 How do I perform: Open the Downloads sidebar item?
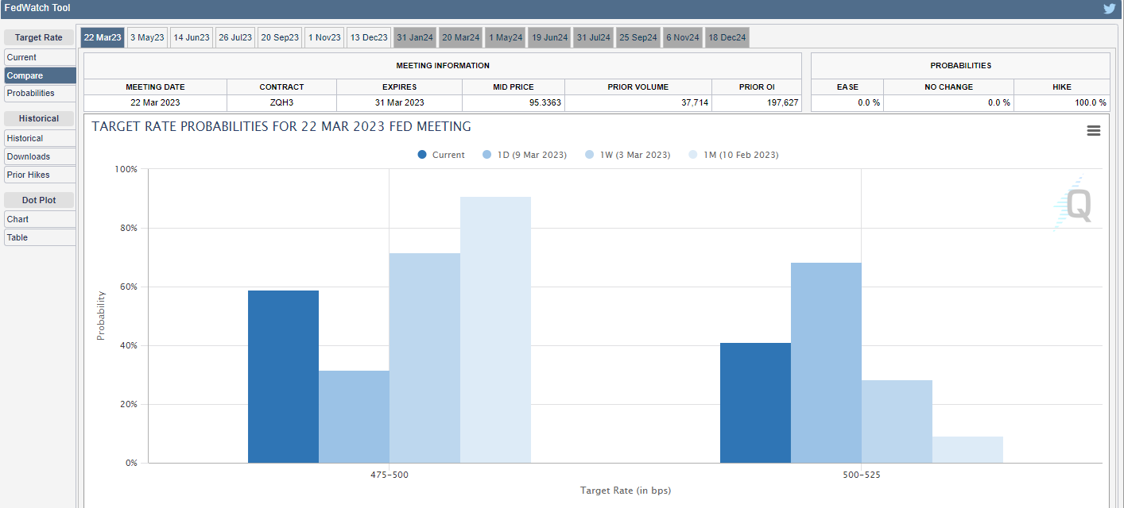coord(40,156)
